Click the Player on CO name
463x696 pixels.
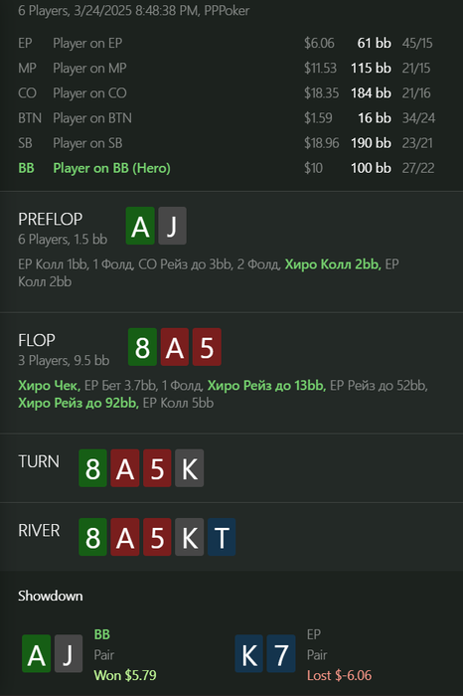click(x=89, y=93)
